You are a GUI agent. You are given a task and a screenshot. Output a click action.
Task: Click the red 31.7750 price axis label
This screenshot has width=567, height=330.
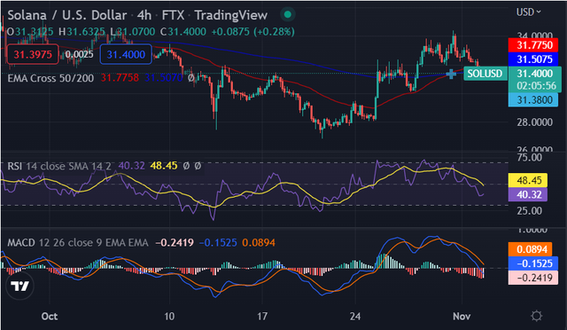click(x=534, y=45)
